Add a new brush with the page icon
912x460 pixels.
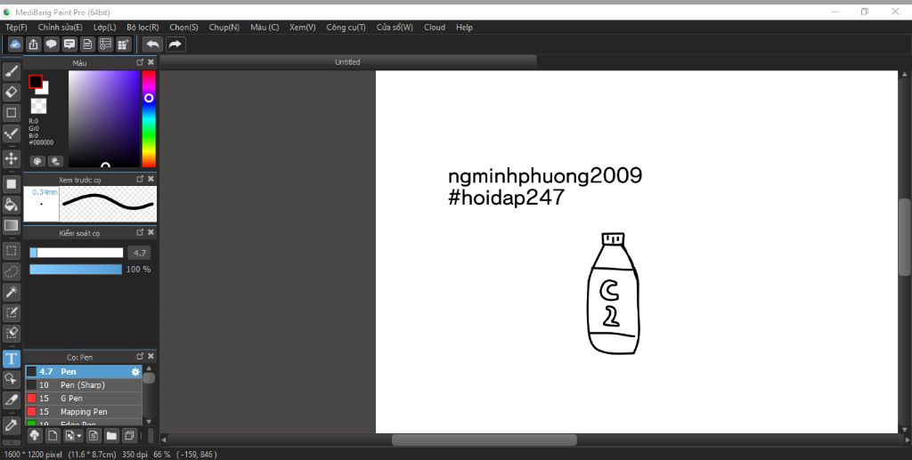[x=53, y=435]
